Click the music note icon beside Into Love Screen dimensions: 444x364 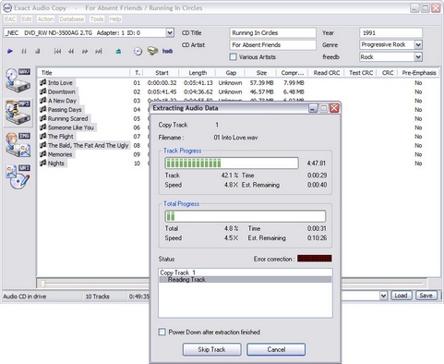[x=43, y=82]
